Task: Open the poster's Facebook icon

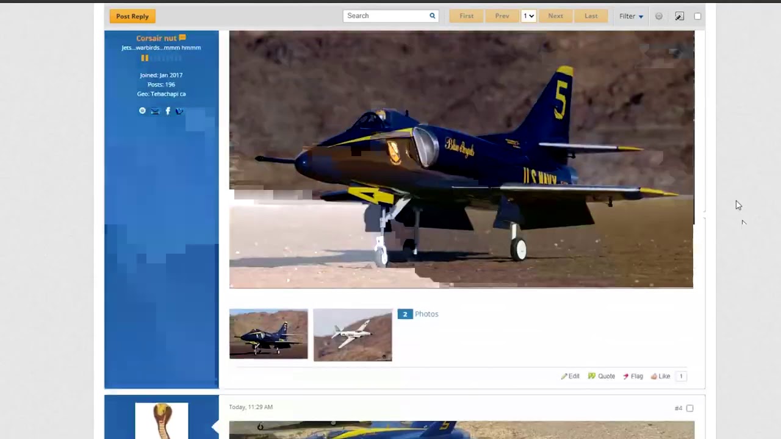Action: (x=168, y=111)
